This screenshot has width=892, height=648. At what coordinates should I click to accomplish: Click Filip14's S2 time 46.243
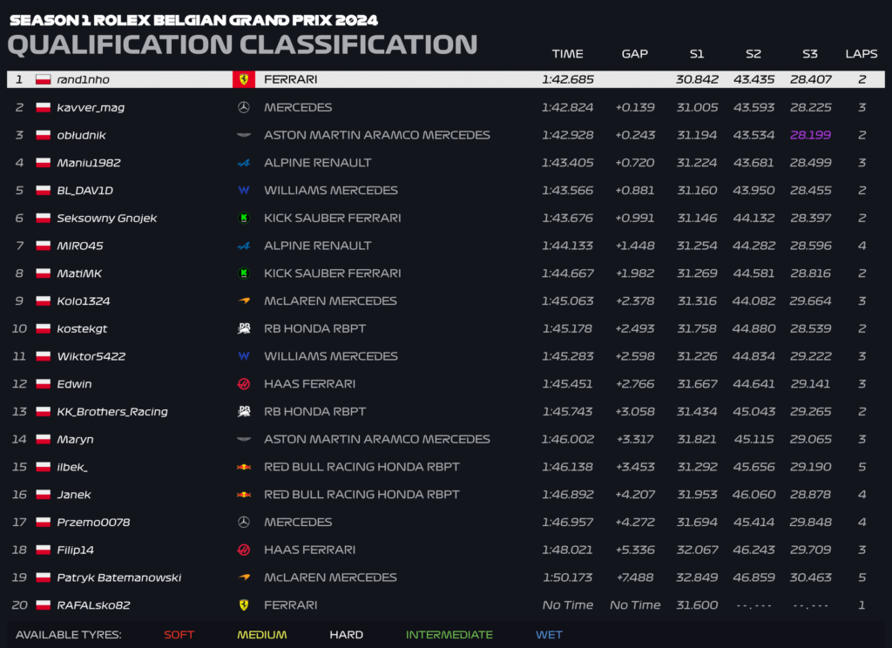(x=753, y=550)
